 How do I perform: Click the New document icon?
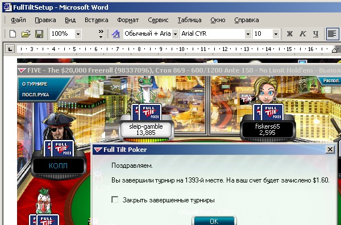13,34
